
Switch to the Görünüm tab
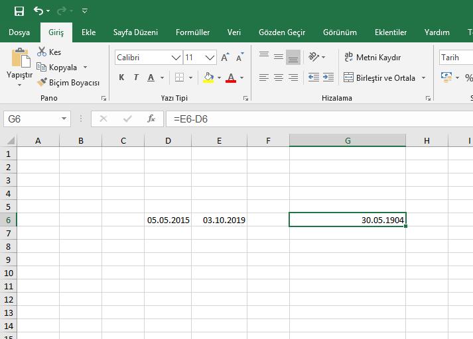[x=340, y=32]
